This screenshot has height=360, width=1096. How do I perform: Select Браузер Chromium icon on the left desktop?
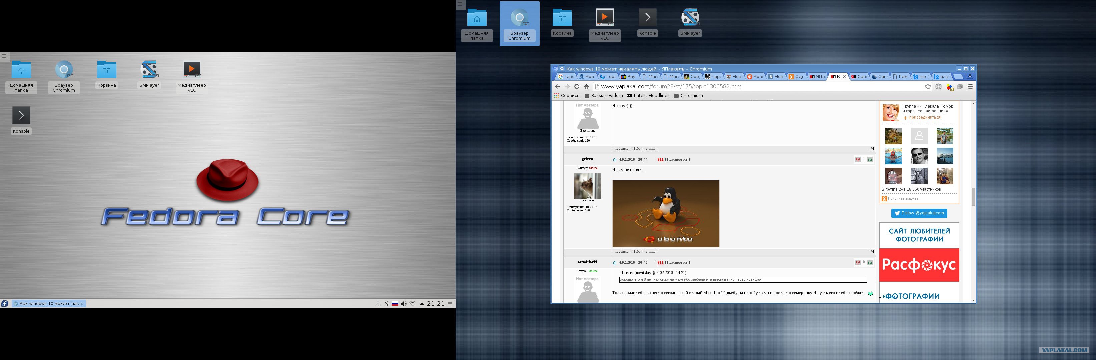(x=64, y=77)
